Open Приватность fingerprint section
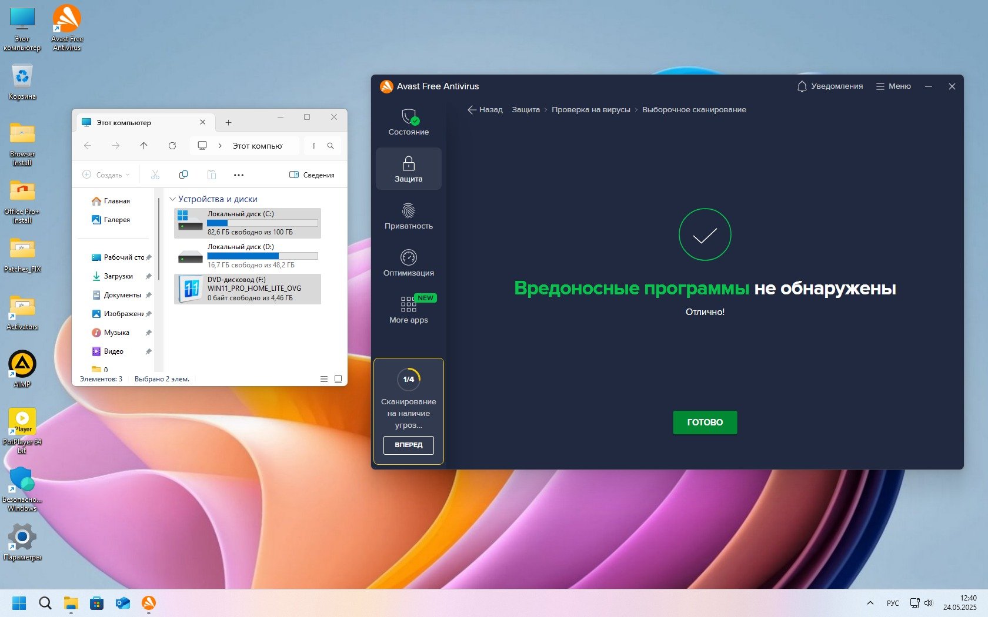Viewport: 988px width, 617px height. [409, 216]
